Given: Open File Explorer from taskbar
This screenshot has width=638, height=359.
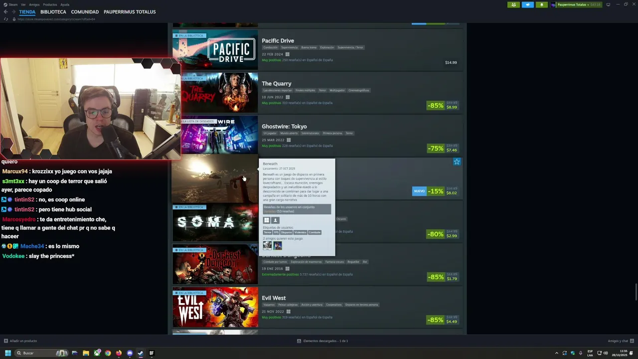Looking at the screenshot, I should [86, 353].
